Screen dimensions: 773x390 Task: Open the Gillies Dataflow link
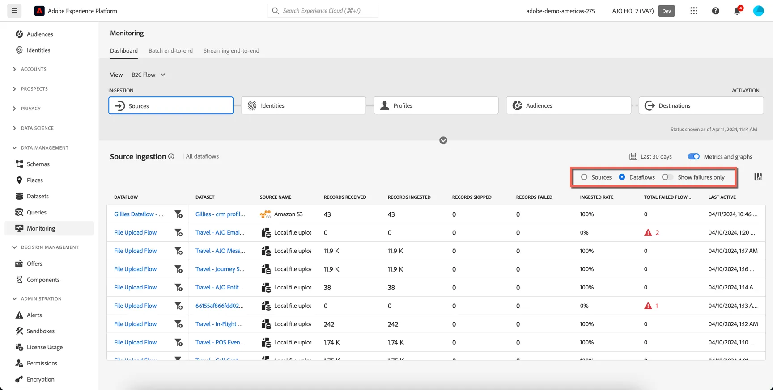click(x=139, y=214)
